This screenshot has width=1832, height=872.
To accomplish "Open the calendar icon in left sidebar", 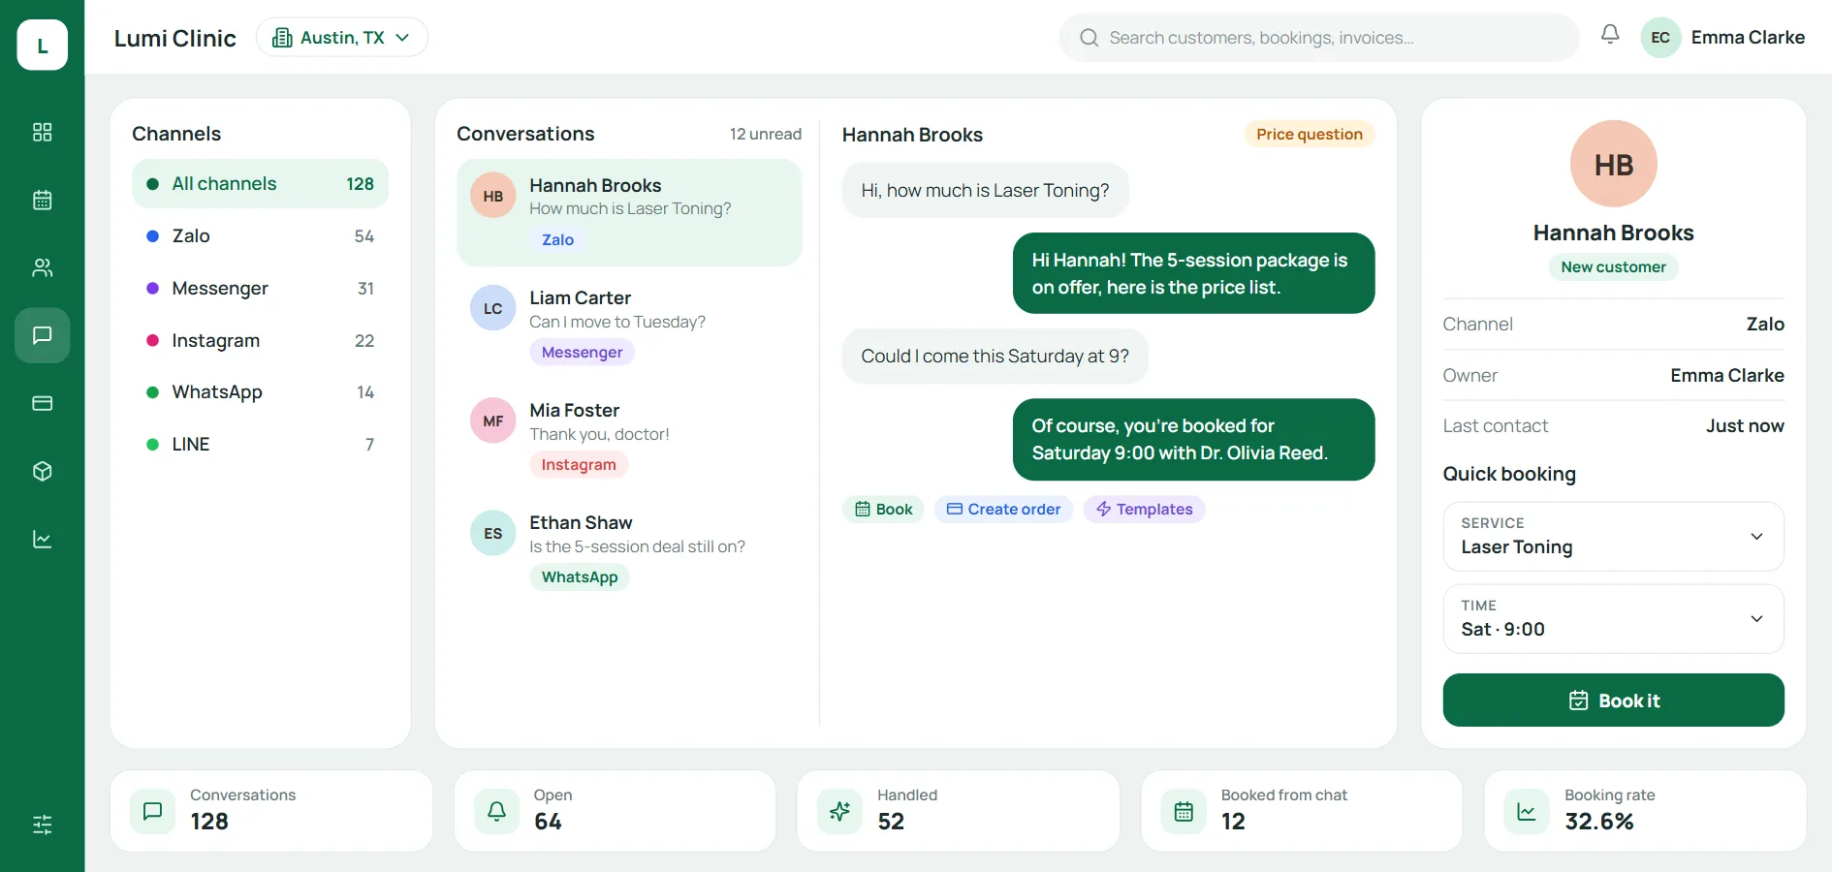I will (x=42, y=200).
